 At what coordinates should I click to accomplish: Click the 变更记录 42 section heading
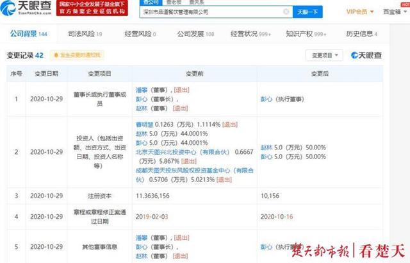click(x=25, y=55)
